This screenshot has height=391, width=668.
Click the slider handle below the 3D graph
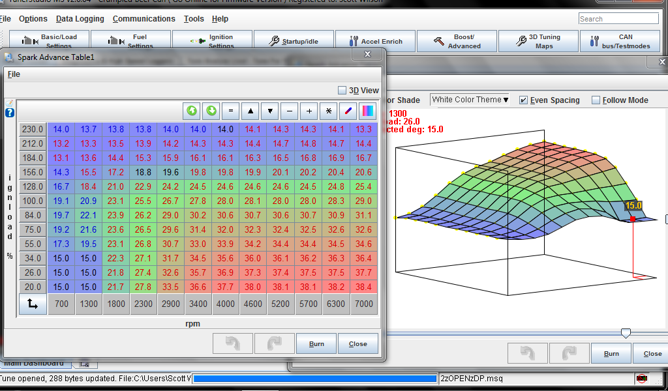pyautogui.click(x=626, y=333)
